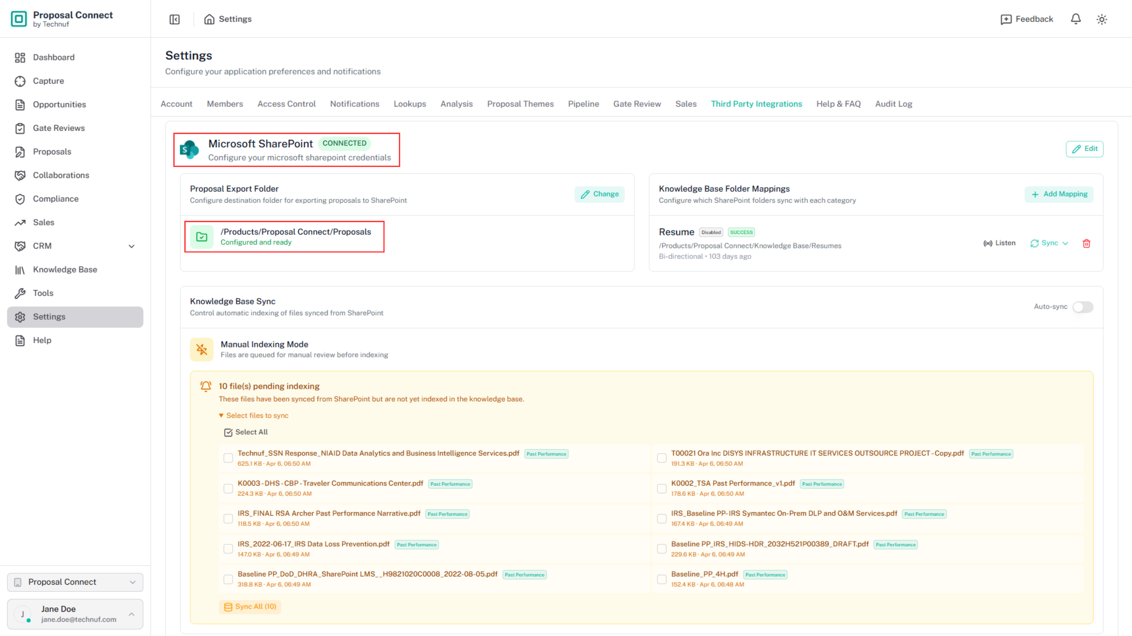Screen dimensions: 1132x636
Task: Check IRS_FINAL RSA Archer file
Action: (x=228, y=519)
